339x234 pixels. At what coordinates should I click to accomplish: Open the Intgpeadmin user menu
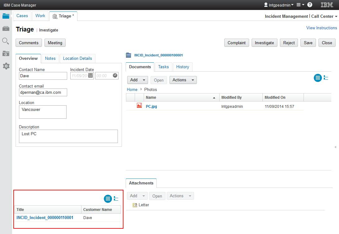[279, 5]
